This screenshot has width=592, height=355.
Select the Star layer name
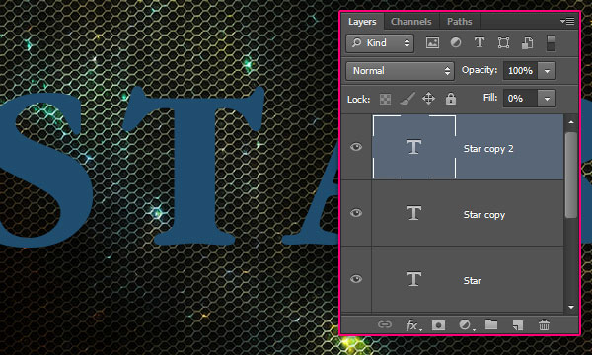472,280
